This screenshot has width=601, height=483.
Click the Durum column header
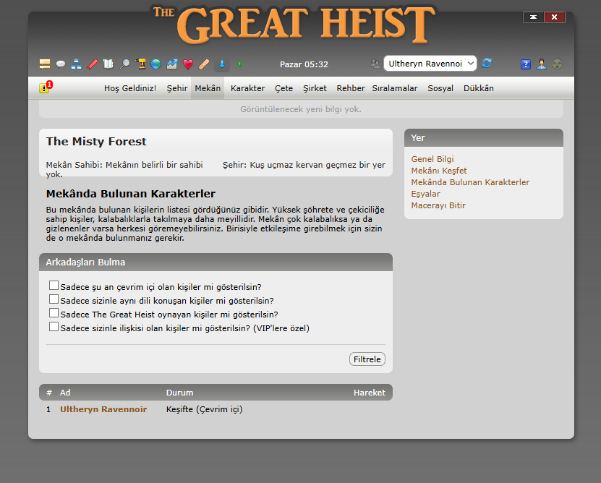pyautogui.click(x=179, y=393)
